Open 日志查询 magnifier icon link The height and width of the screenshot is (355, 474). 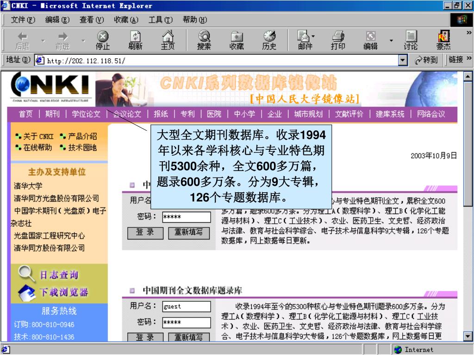pyautogui.click(x=26, y=274)
